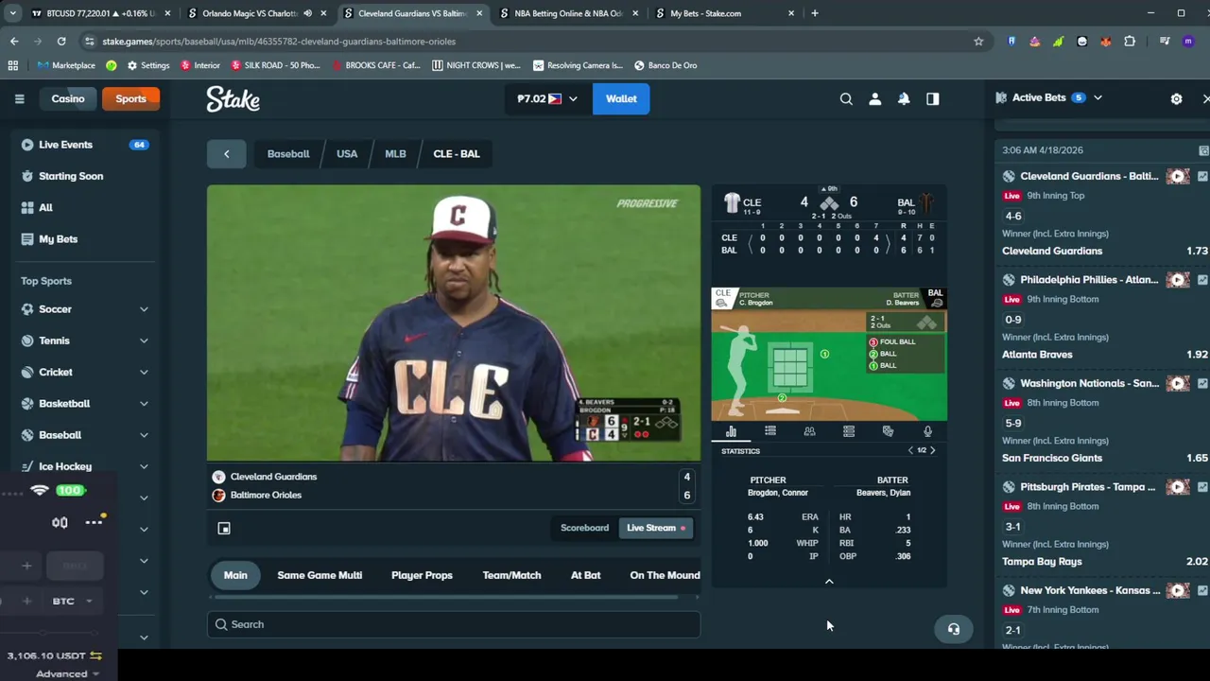
Task: Select the standings table icon
Action: click(x=849, y=431)
